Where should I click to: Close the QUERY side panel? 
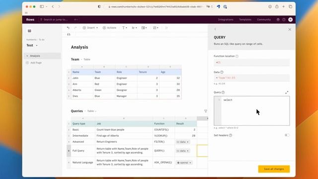pyautogui.click(x=290, y=29)
